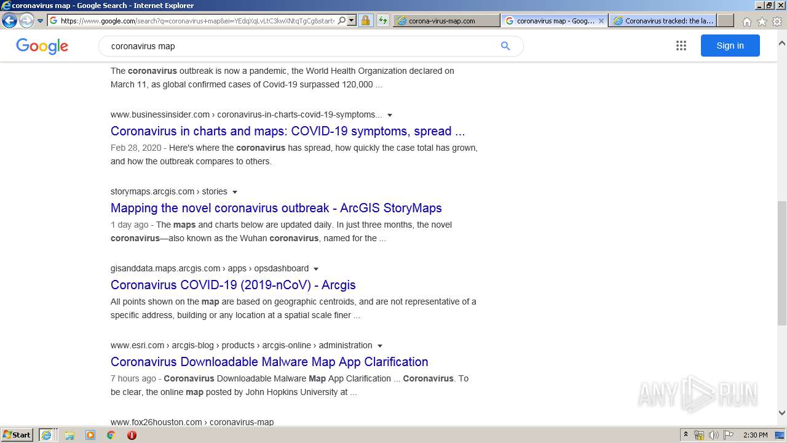787x443 pixels.
Task: Open IE Tools gear icon
Action: (777, 21)
